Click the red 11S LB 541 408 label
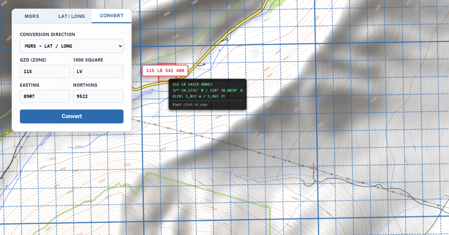 tap(165, 70)
